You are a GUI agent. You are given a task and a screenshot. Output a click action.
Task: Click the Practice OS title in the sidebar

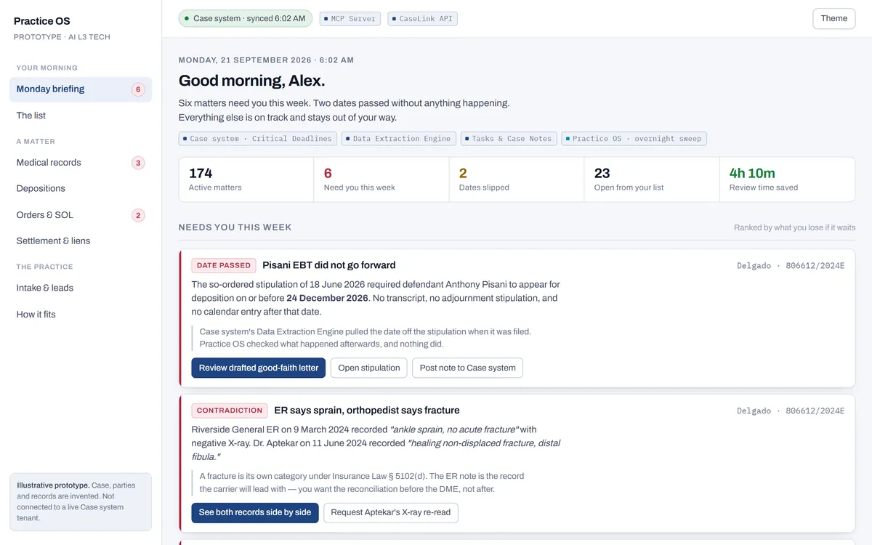coord(42,21)
